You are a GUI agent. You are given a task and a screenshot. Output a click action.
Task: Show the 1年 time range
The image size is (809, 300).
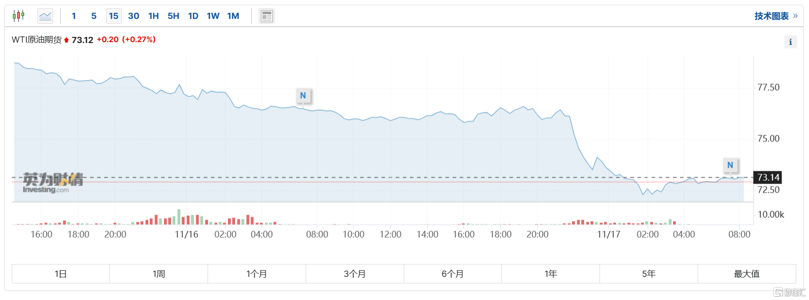[551, 274]
